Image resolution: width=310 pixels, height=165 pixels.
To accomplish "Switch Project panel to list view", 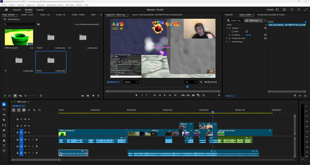I will [10, 96].
